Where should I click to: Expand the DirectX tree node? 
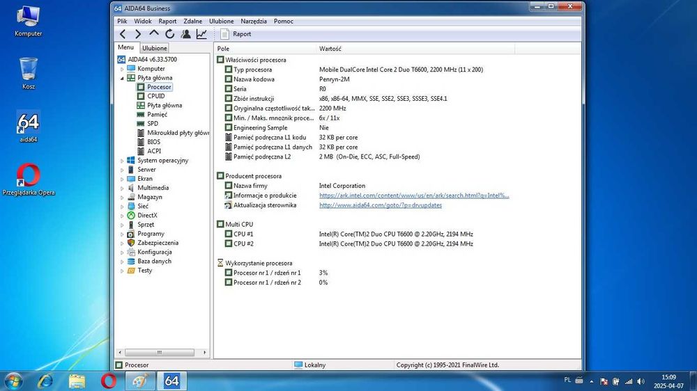[122, 216]
